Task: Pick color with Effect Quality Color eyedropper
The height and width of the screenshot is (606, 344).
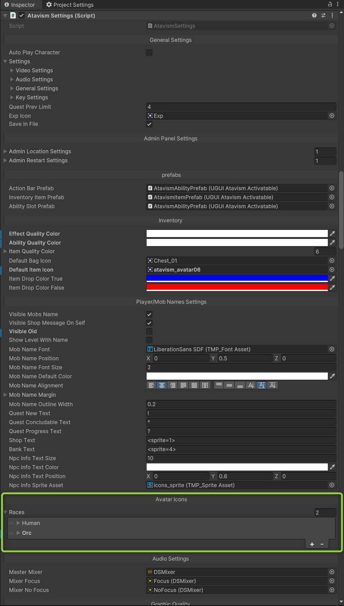Action: (332, 233)
